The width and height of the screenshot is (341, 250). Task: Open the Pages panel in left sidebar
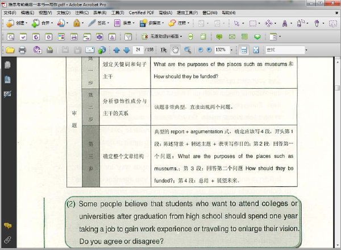click(7, 65)
